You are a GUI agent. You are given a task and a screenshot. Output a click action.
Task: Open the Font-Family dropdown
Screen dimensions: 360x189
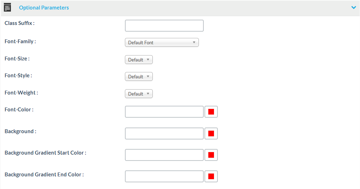tap(162, 43)
